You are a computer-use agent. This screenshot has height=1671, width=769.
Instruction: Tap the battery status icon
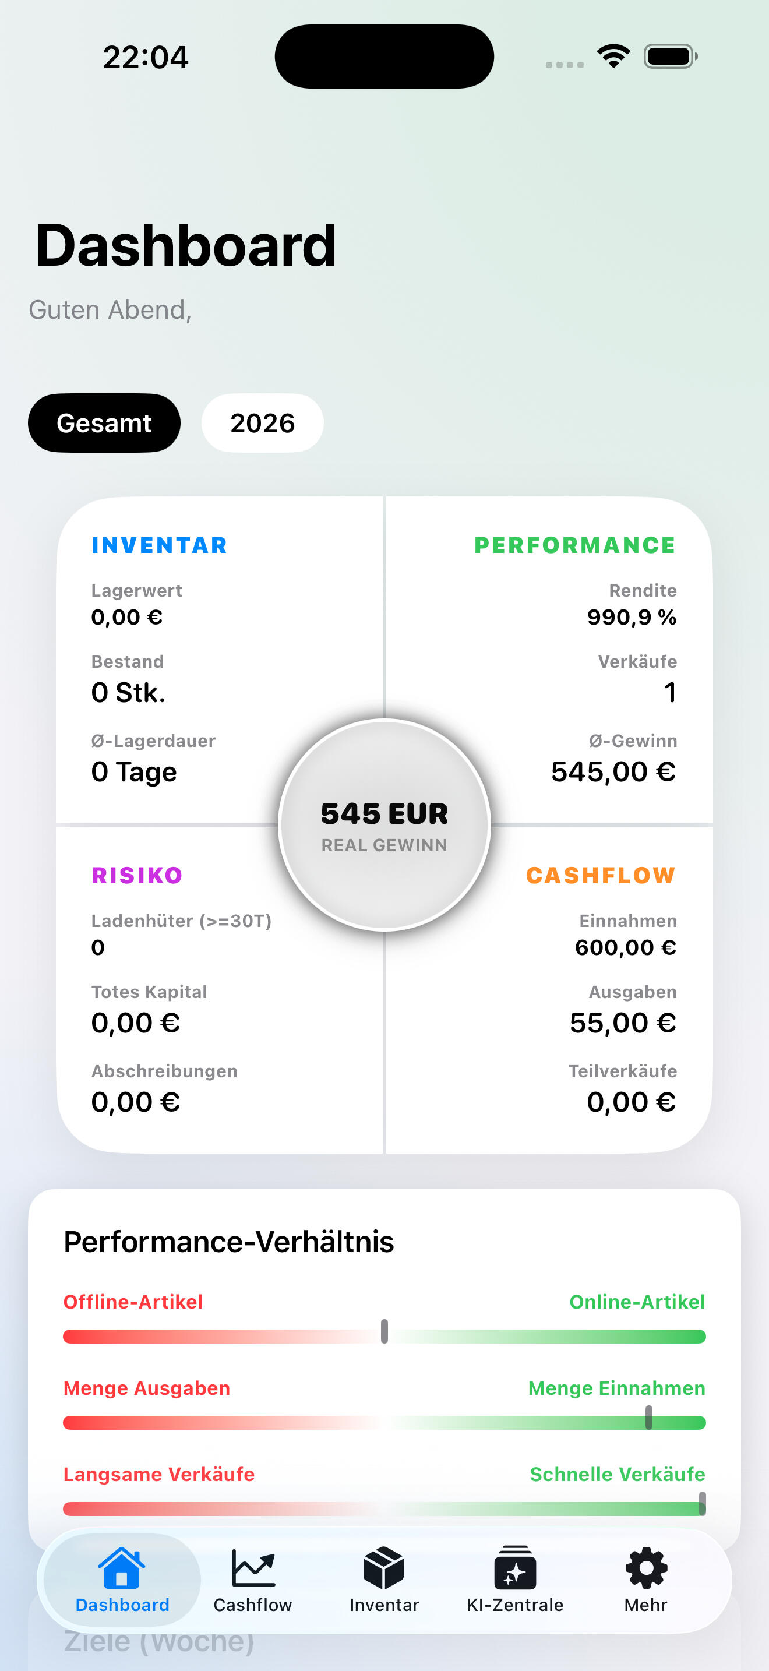pyautogui.click(x=671, y=57)
